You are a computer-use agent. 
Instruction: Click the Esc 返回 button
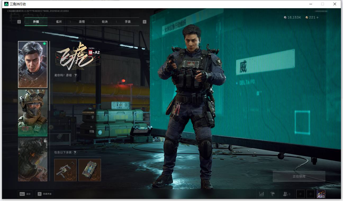tap(25, 194)
